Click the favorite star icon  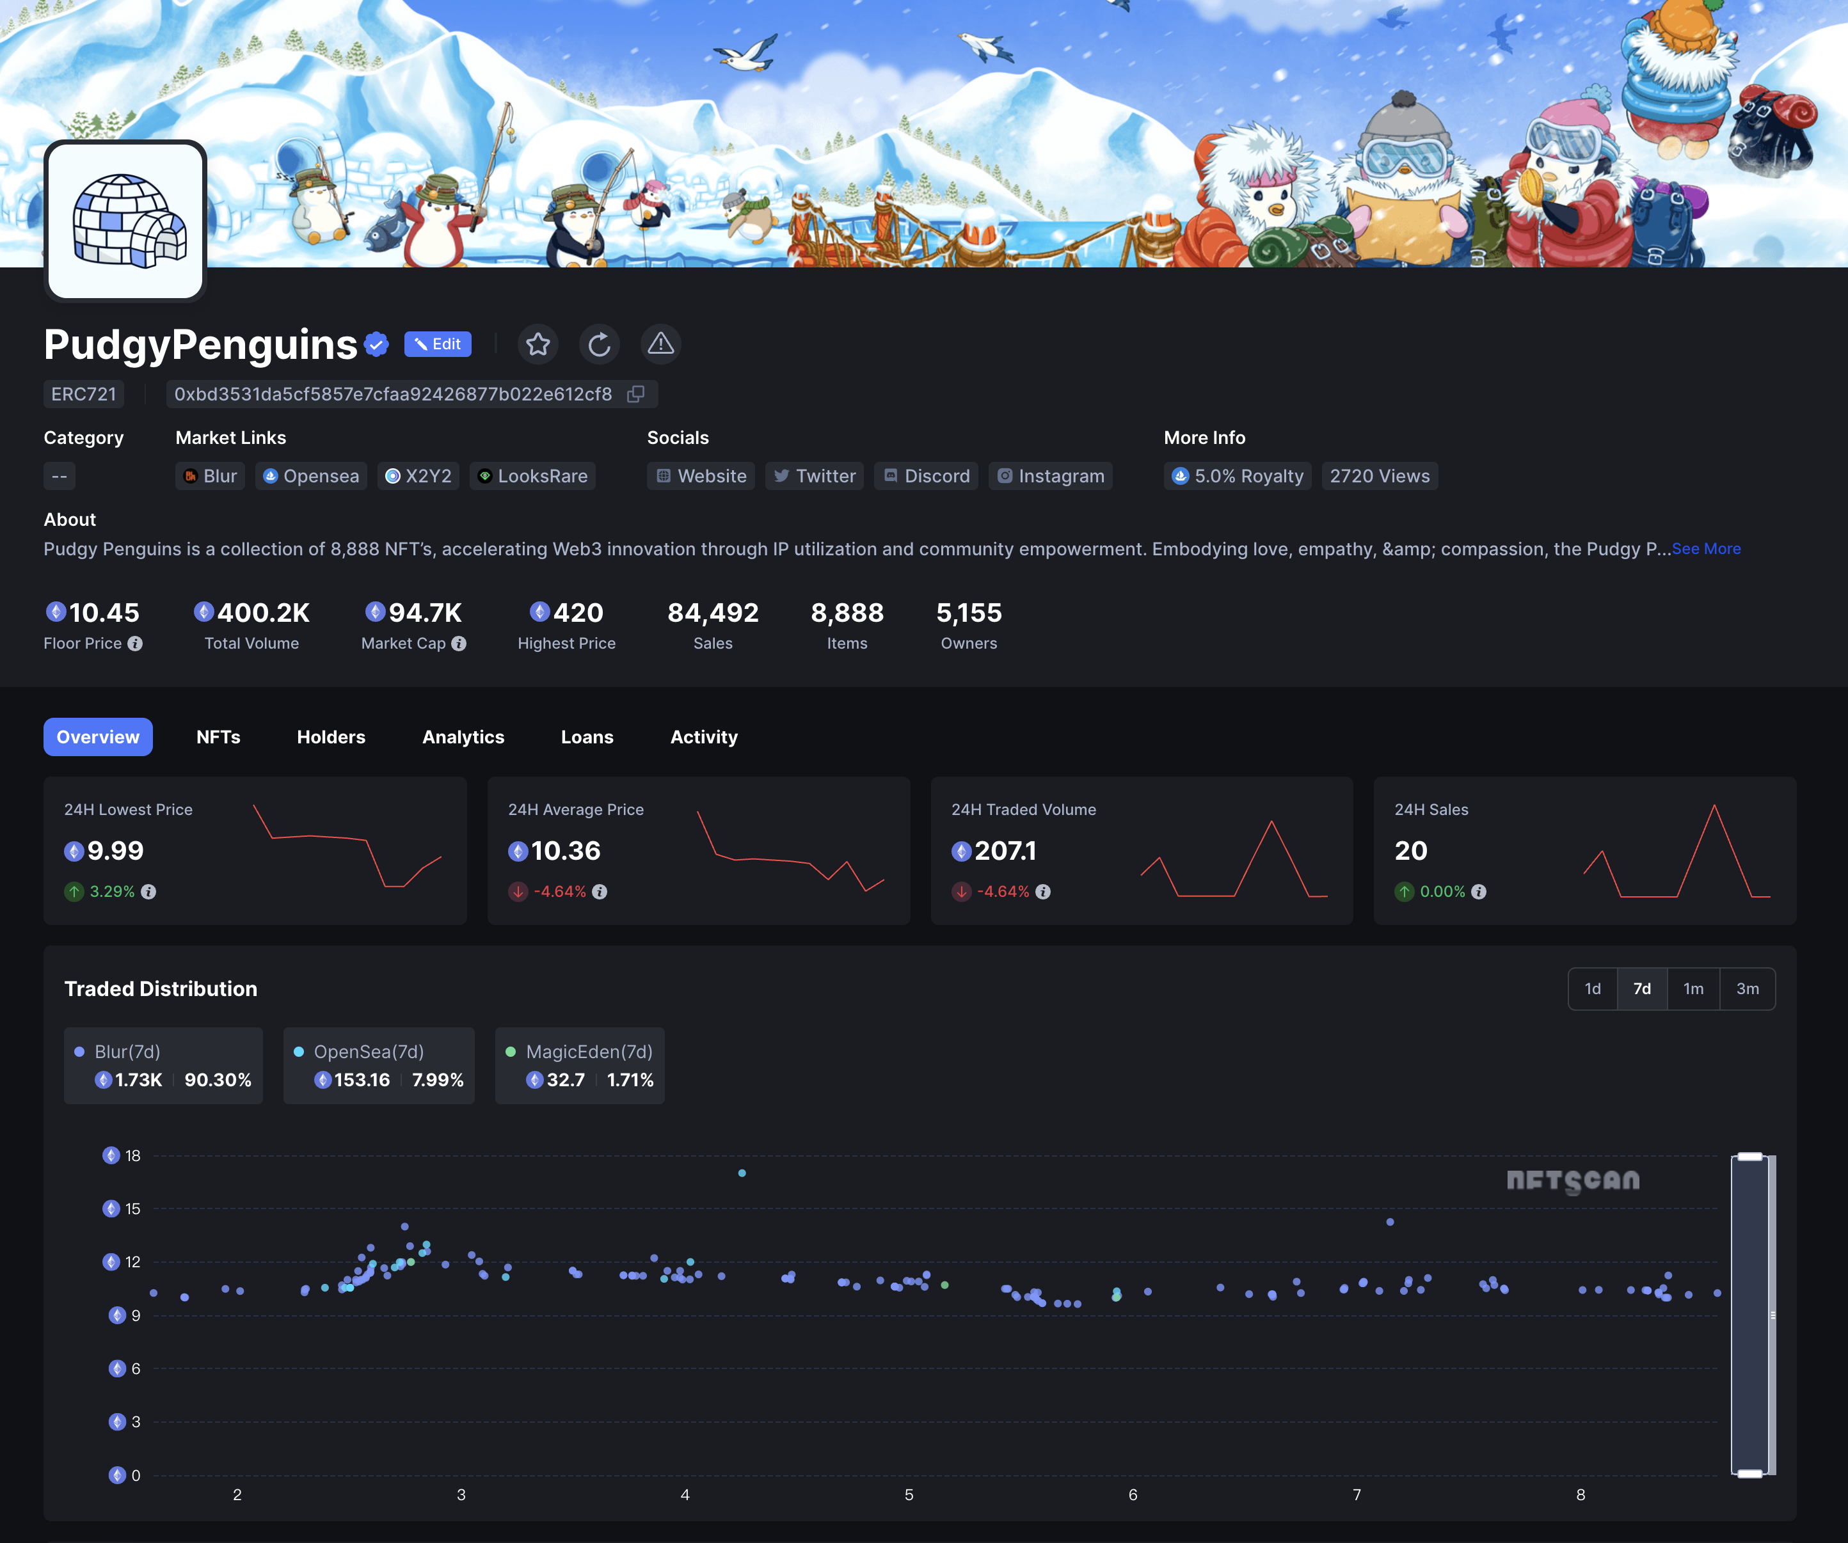pyautogui.click(x=538, y=344)
